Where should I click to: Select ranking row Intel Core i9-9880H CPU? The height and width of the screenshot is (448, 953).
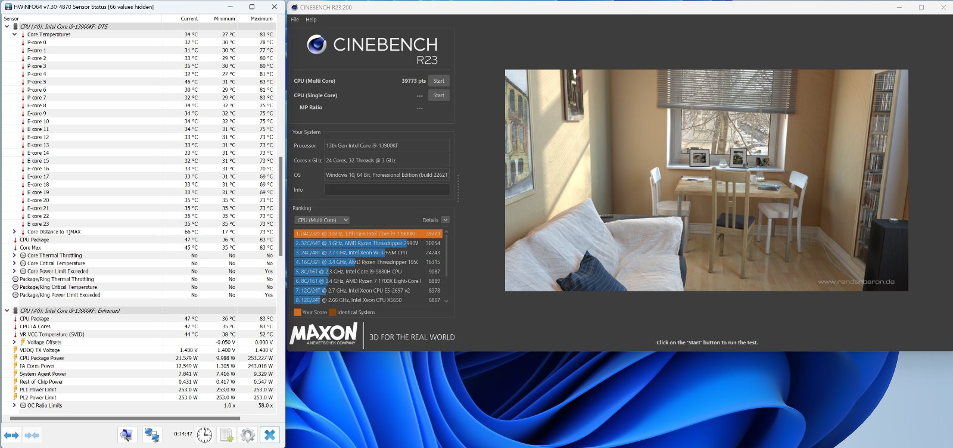pyautogui.click(x=368, y=272)
